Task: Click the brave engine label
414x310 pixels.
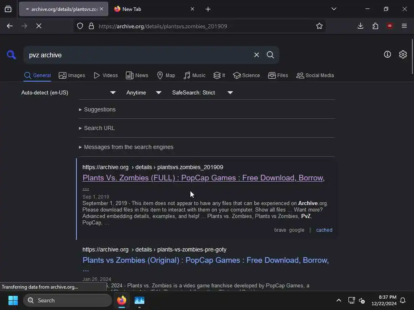Action: pos(280,230)
